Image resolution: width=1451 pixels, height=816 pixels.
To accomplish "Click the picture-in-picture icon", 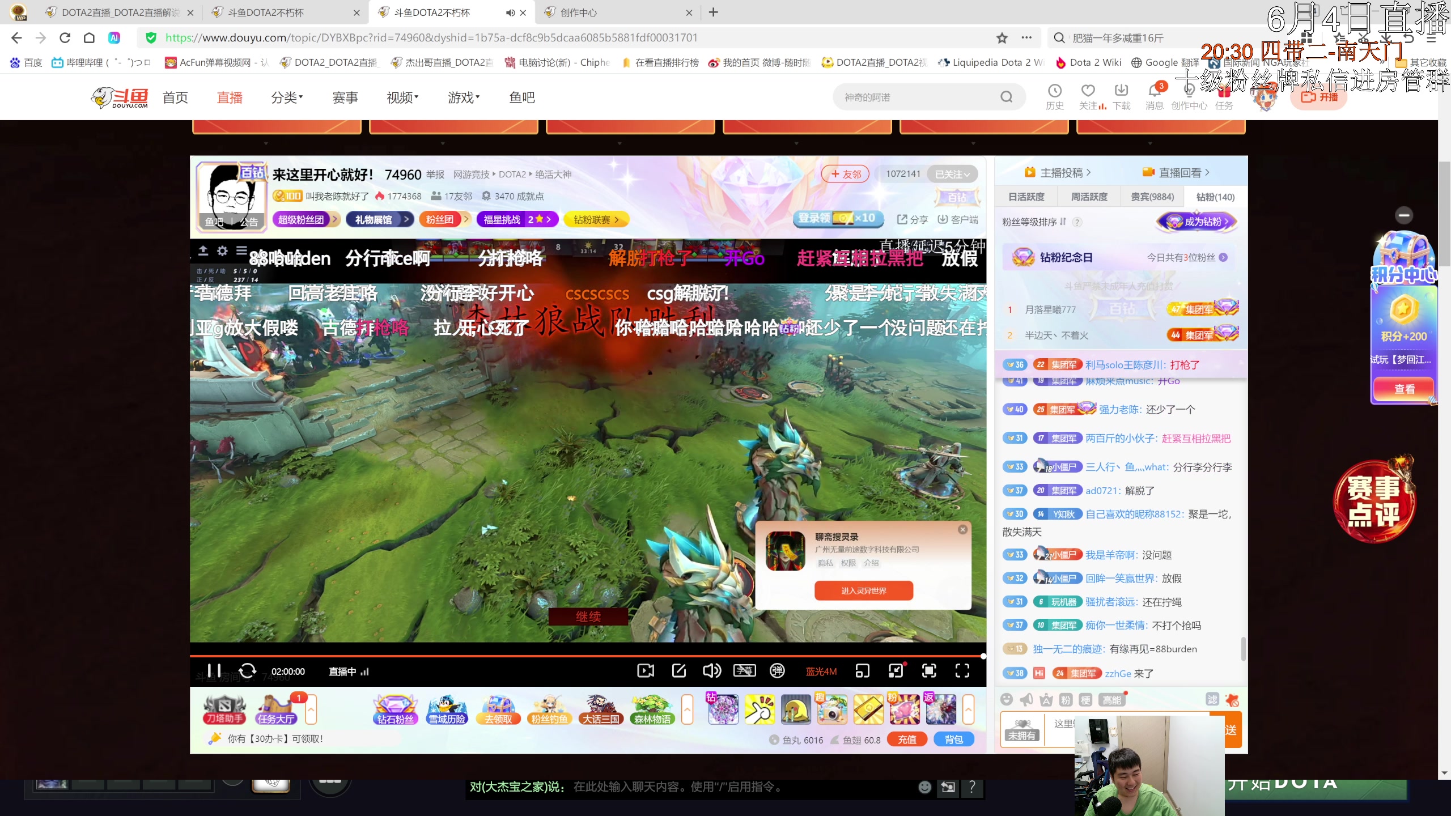I will click(896, 671).
